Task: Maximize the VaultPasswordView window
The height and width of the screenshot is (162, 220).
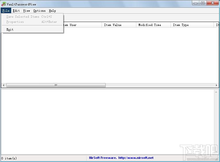Action: click(203, 3)
